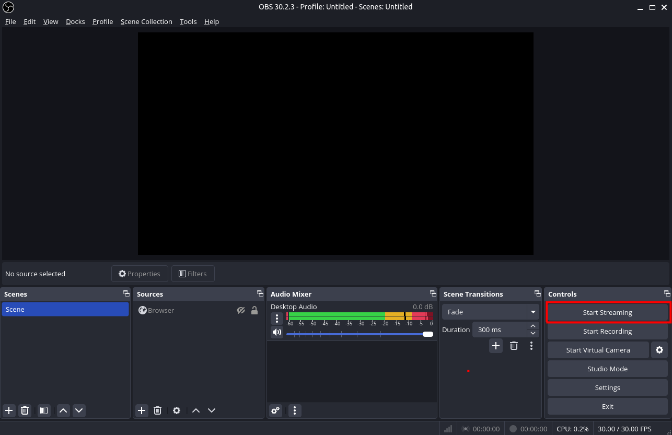Add a new scene with plus icon
Viewport: 672px width, 435px height.
[x=8, y=410]
